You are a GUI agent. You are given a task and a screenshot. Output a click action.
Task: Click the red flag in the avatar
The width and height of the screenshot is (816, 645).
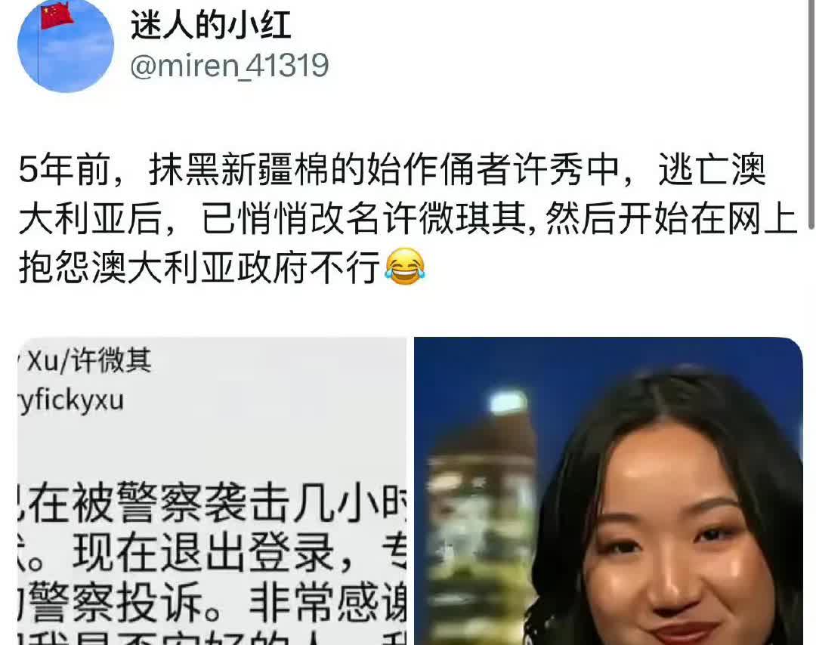[x=56, y=16]
